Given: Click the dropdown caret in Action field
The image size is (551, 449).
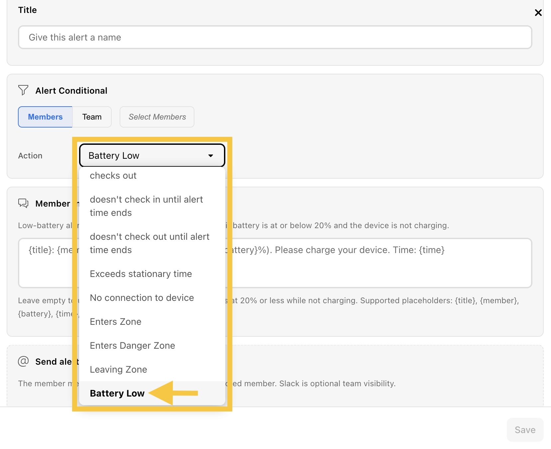Looking at the screenshot, I should [210, 155].
